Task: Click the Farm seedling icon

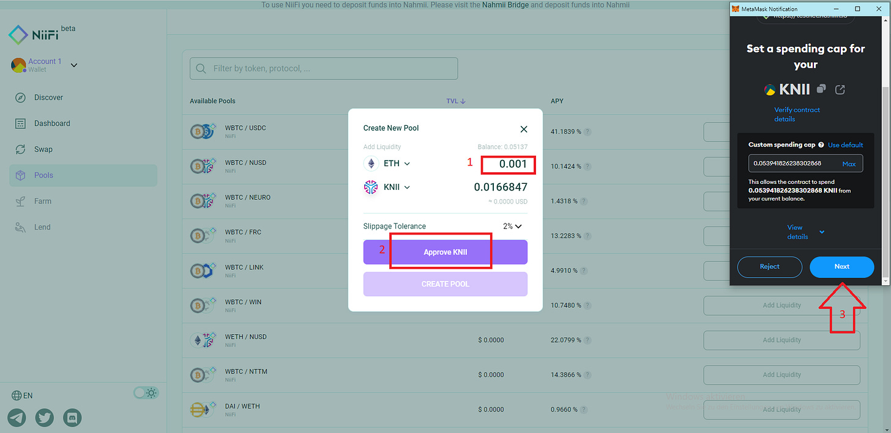Action: point(21,201)
